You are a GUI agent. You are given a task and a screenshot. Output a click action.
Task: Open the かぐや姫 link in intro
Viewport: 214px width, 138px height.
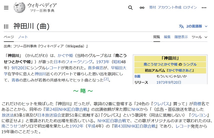pyautogui.click(x=65, y=56)
